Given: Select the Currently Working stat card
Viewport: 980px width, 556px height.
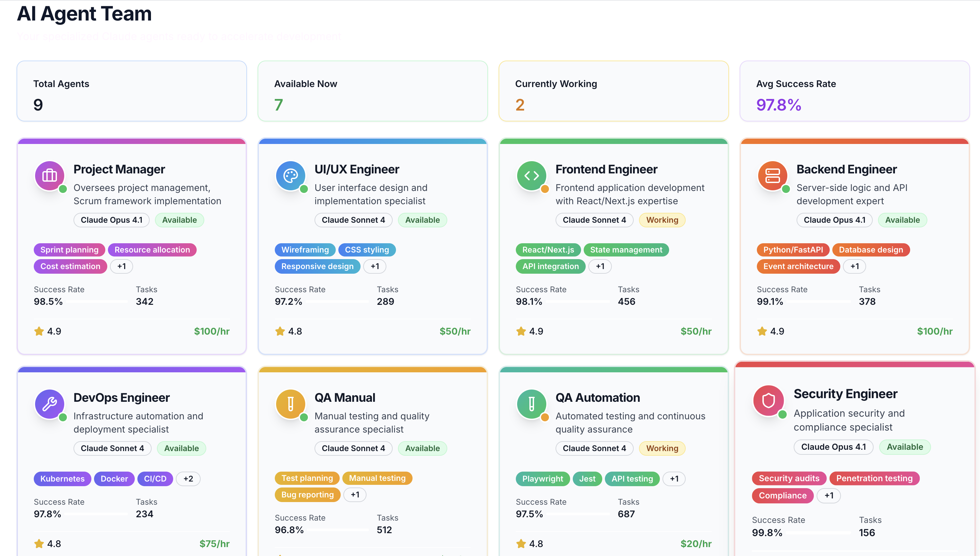Looking at the screenshot, I should click(613, 91).
